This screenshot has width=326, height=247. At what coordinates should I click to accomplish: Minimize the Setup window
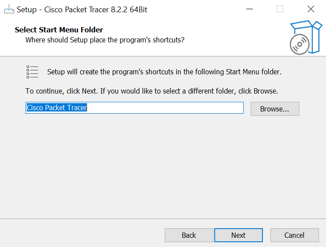coord(249,9)
